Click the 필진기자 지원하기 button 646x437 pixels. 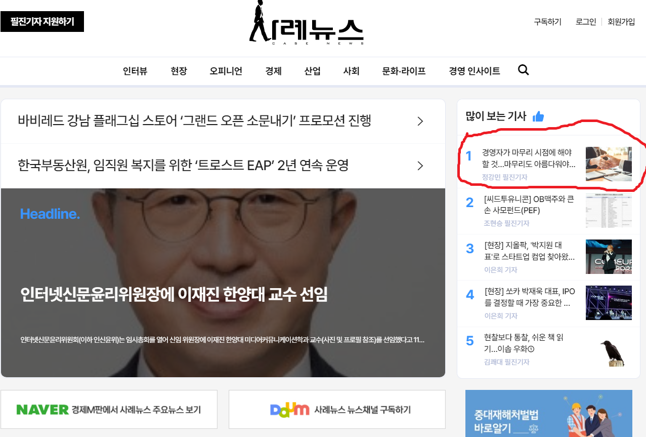pos(42,22)
